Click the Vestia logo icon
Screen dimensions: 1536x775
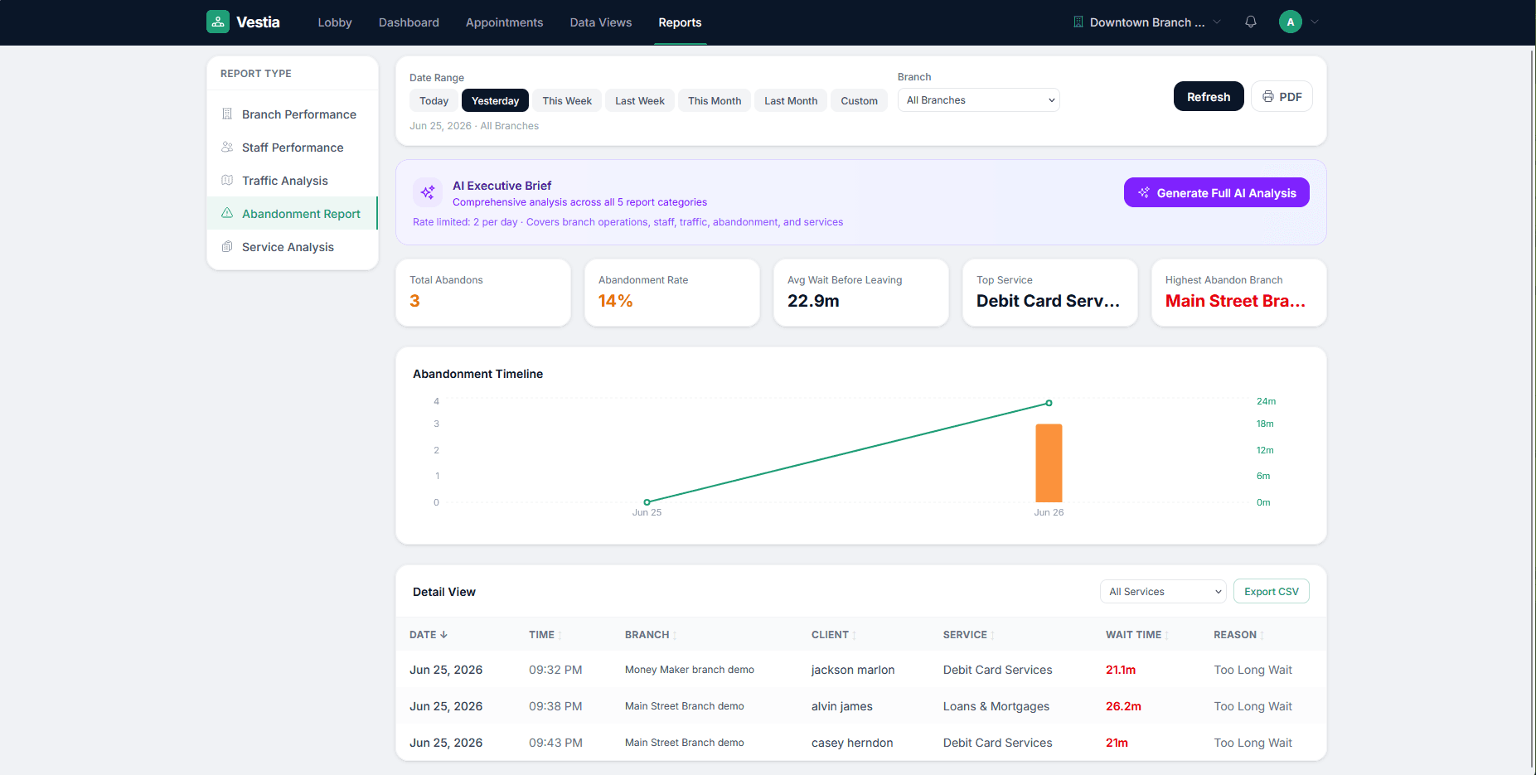pos(218,22)
